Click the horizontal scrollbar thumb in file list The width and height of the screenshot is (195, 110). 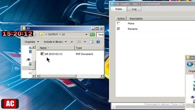58,76
